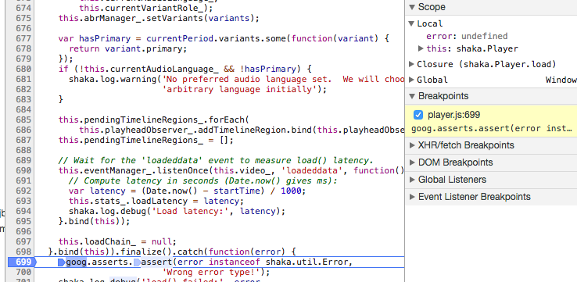Collapse the Scope section
Image resolution: width=577 pixels, height=282 pixels.
tap(412, 7)
